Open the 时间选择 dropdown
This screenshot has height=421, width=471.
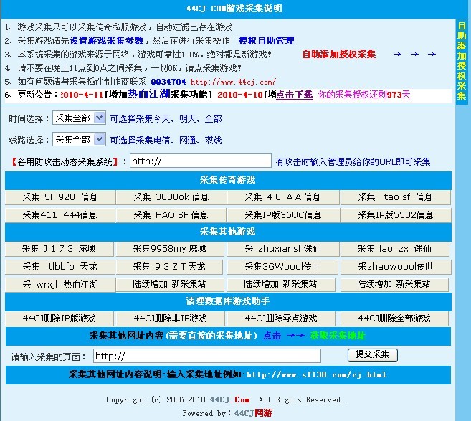79,118
